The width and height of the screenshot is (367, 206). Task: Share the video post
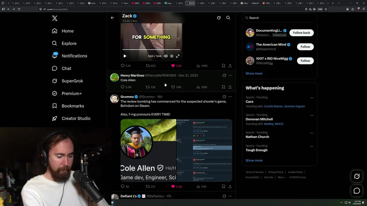click(230, 66)
